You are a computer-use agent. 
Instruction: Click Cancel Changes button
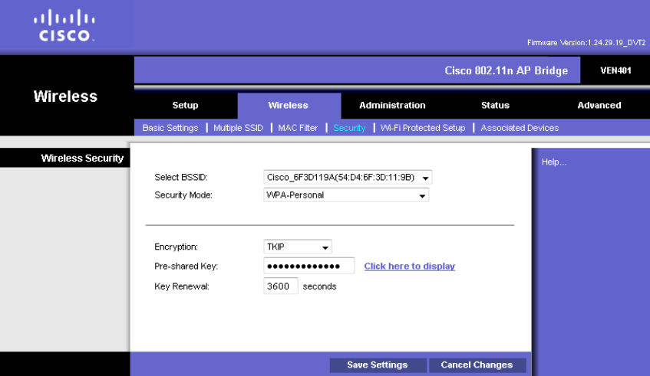[477, 365]
